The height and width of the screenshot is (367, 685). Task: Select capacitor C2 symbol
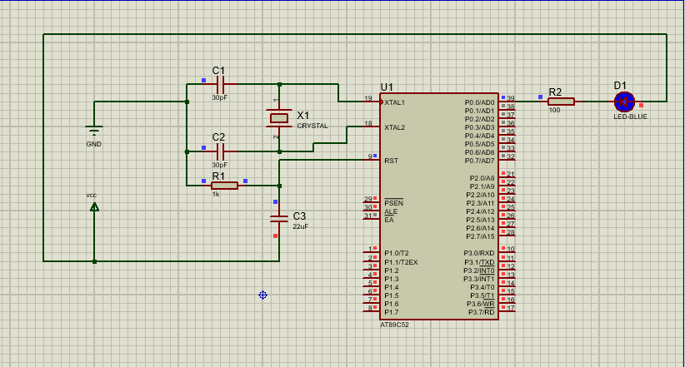(220, 151)
